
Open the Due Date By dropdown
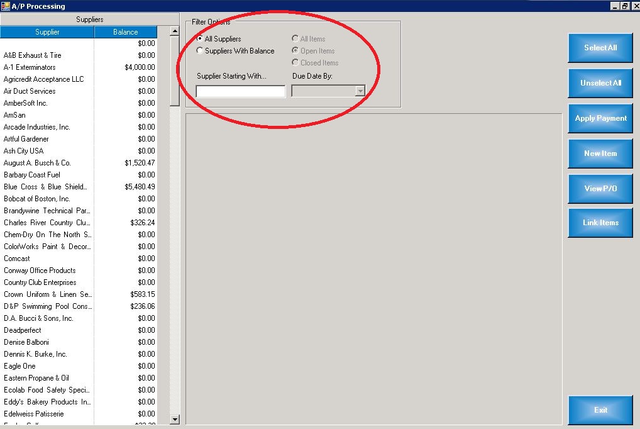coord(360,91)
